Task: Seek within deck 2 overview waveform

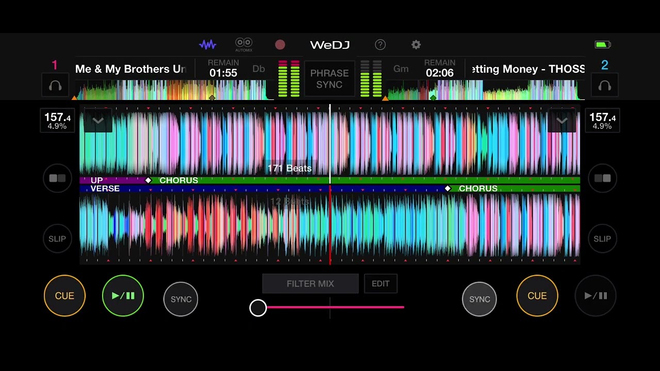Action: click(485, 90)
